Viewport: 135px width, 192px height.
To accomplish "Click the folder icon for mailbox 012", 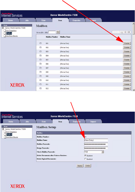I will tap(41, 88).
